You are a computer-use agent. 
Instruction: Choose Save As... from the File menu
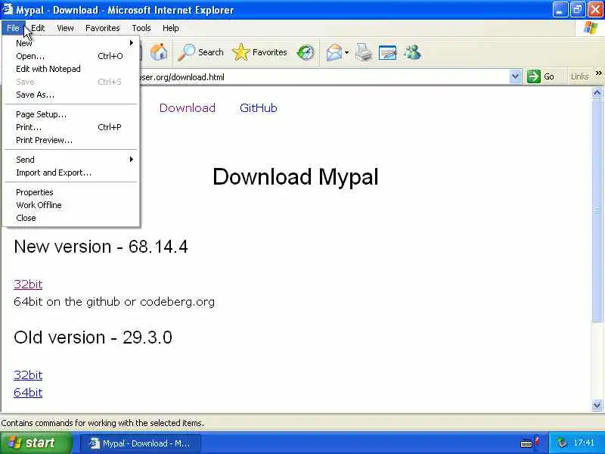[70, 95]
